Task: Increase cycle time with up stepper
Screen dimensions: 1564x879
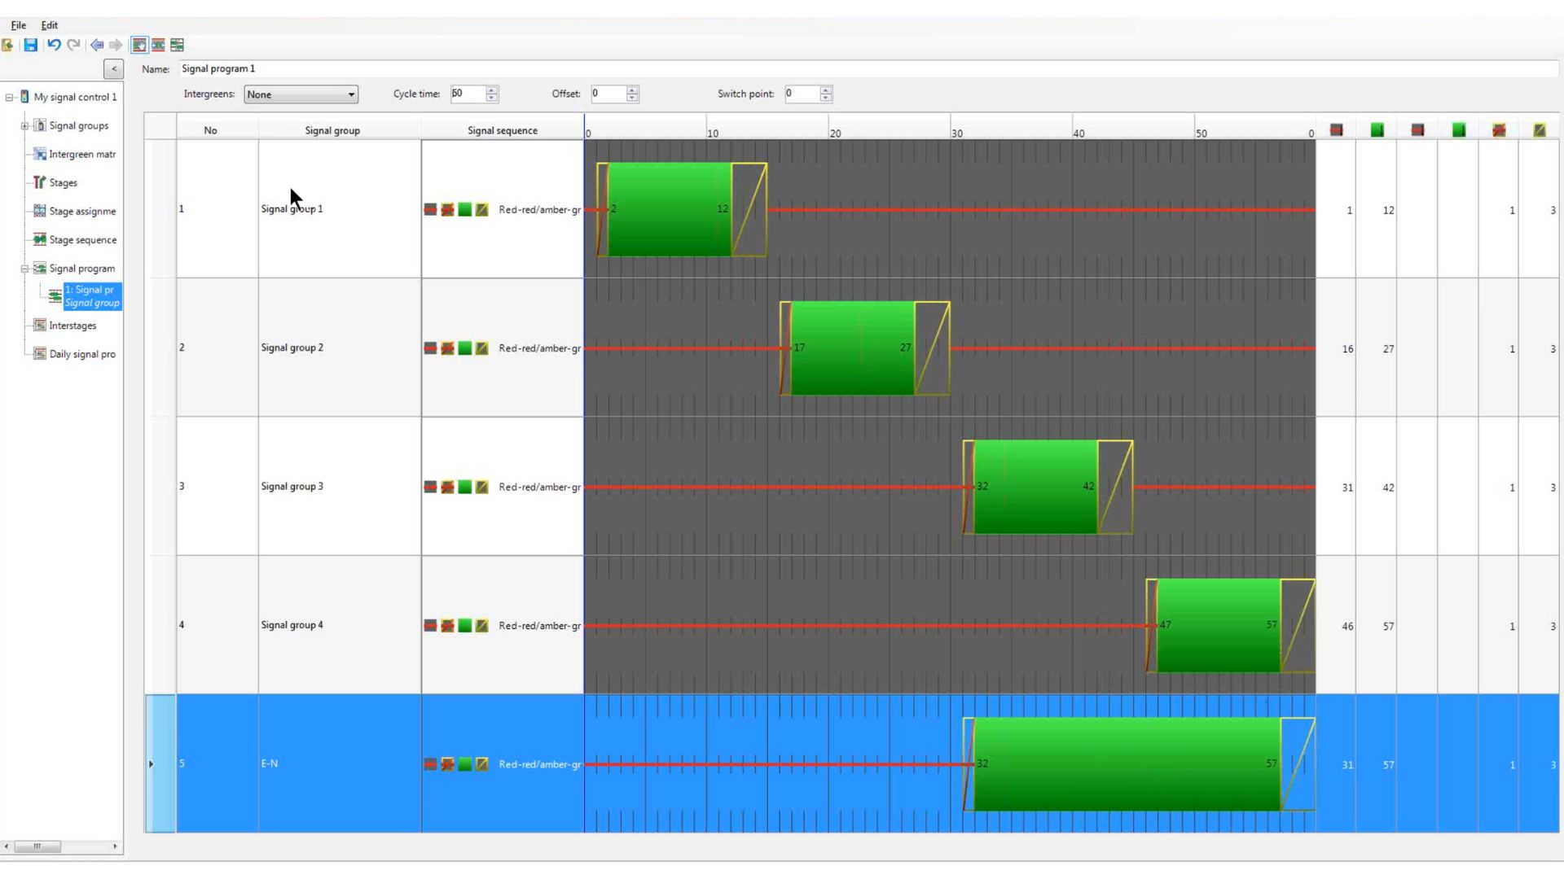Action: 491,90
